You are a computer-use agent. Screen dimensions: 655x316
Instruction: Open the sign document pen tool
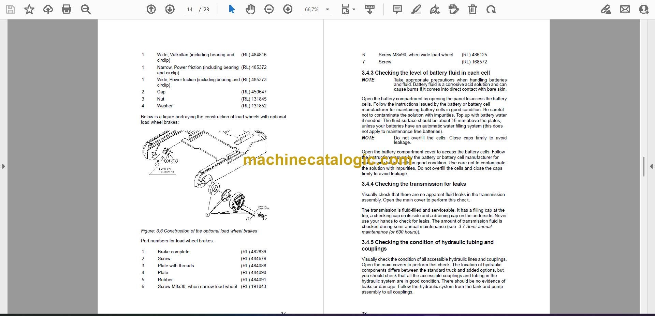click(435, 9)
